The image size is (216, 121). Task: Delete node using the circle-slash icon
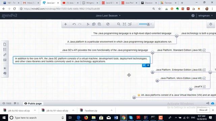click(x=108, y=24)
